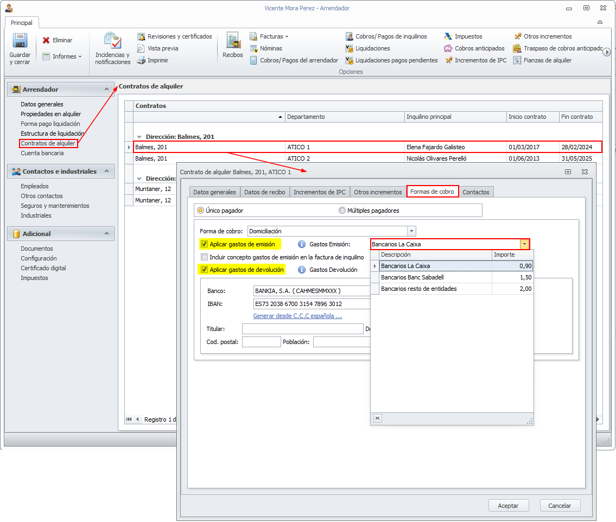Open Incrementos de IPC in ribbon
Screen dimensions: 616x522
(x=476, y=60)
